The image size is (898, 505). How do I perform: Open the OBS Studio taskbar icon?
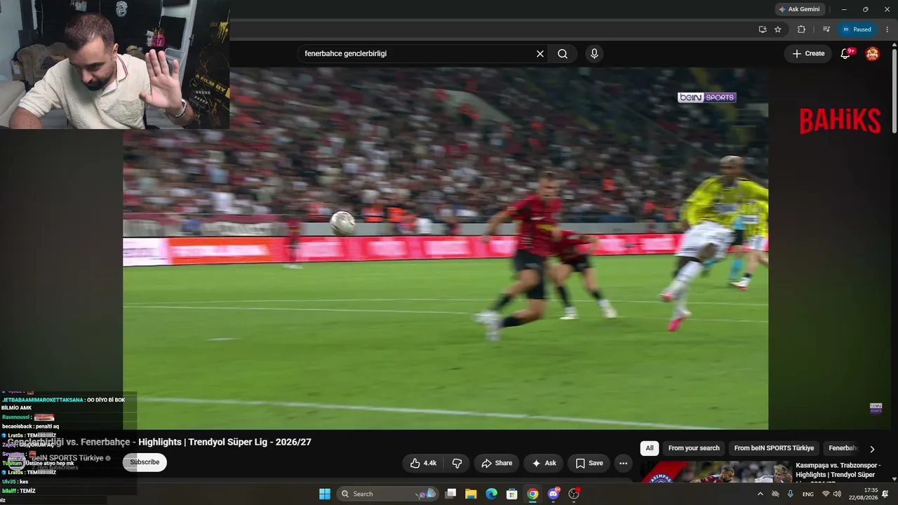point(574,494)
